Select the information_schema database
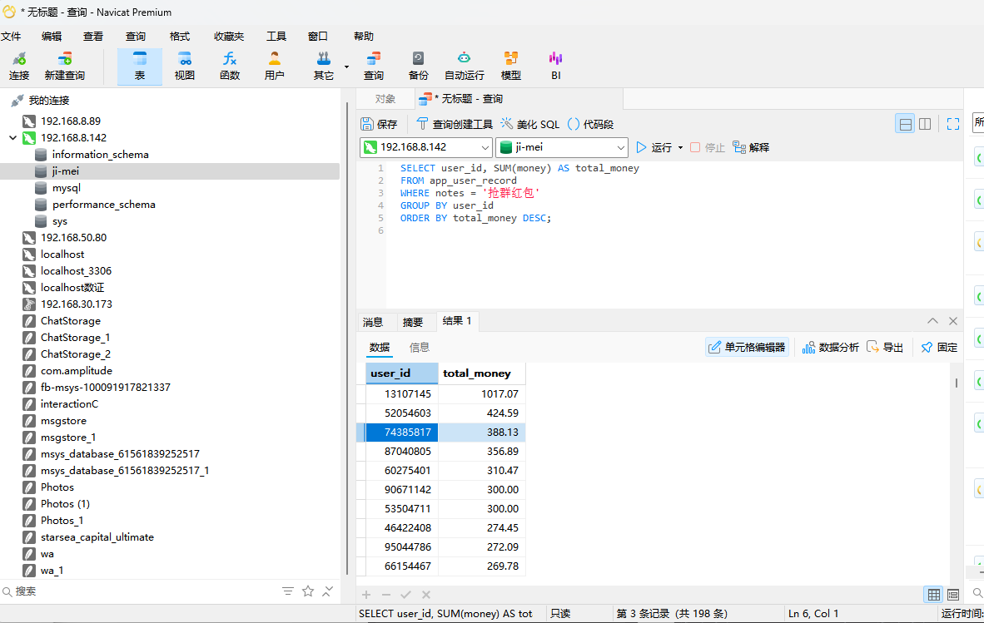 pyautogui.click(x=101, y=154)
